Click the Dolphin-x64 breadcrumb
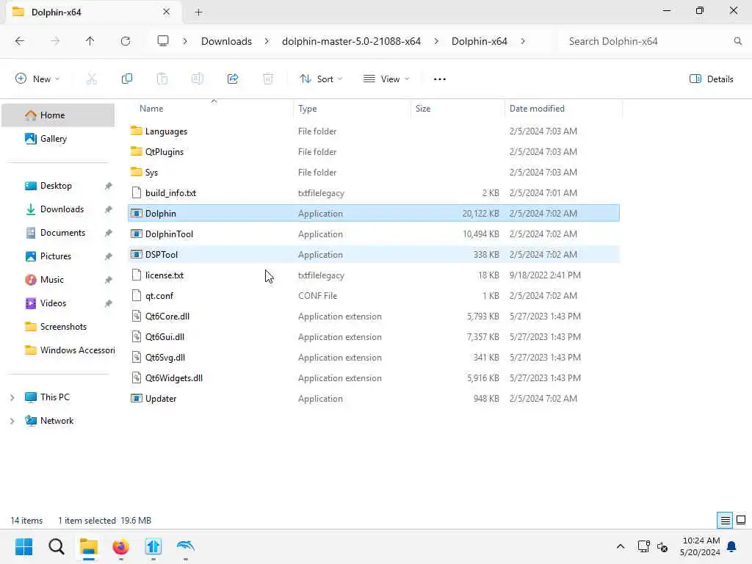Image resolution: width=752 pixels, height=564 pixels. click(479, 41)
